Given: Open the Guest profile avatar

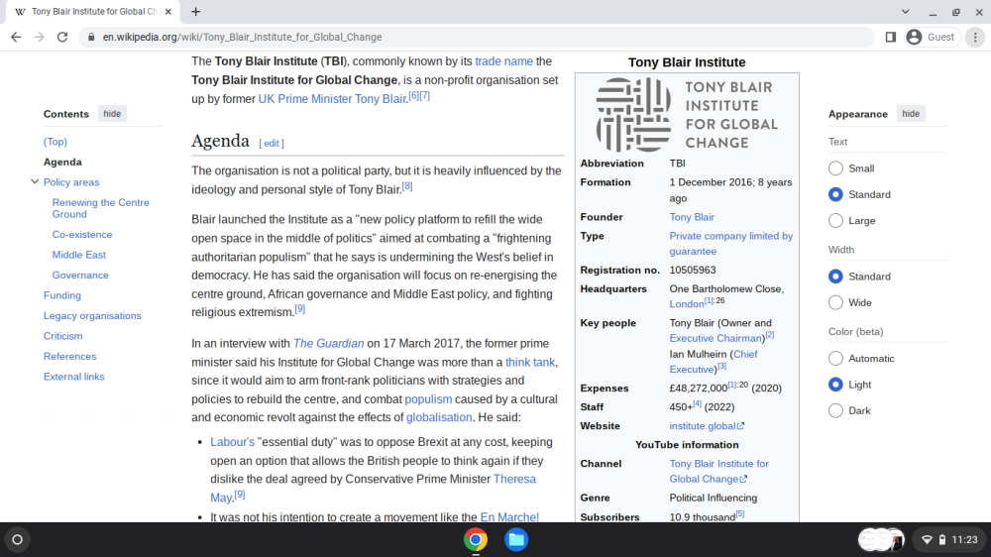Looking at the screenshot, I should pyautogui.click(x=914, y=38).
